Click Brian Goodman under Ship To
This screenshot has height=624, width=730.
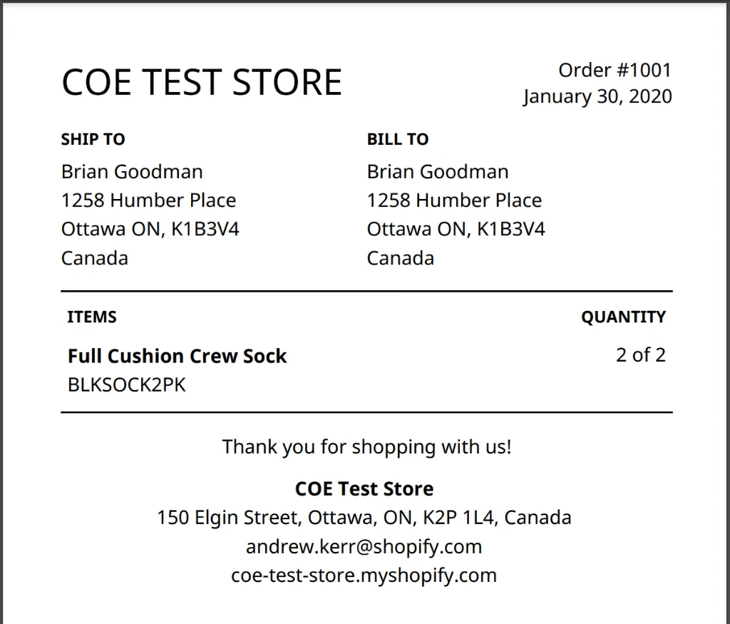[x=132, y=172]
